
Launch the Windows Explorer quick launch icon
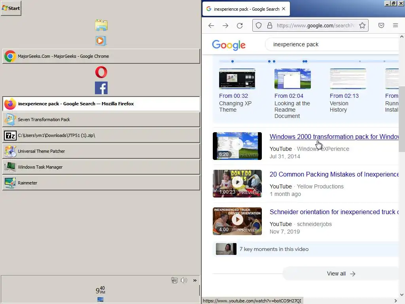tap(101, 25)
